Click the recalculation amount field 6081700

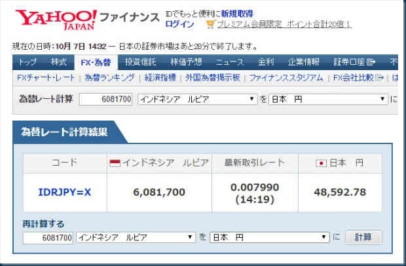pyautogui.click(x=48, y=238)
